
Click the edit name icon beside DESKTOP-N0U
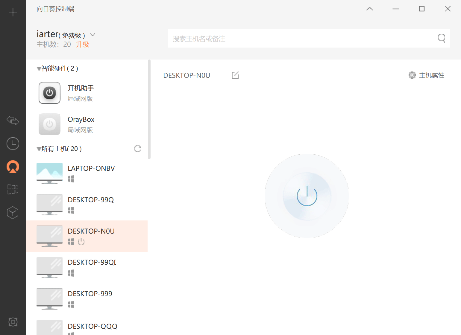235,75
